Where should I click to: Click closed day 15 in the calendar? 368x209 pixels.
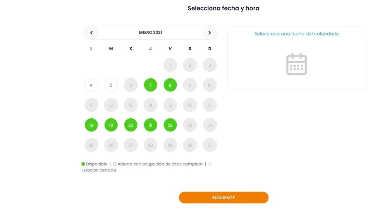[x=170, y=105]
